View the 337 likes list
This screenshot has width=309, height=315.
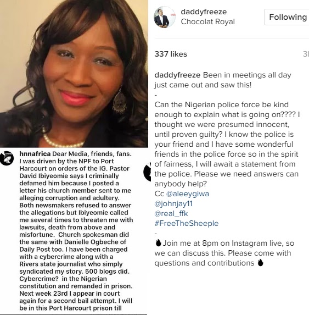click(x=171, y=54)
